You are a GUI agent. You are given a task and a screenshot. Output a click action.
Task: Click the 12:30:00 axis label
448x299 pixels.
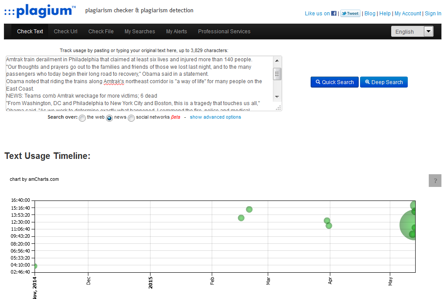(20, 222)
